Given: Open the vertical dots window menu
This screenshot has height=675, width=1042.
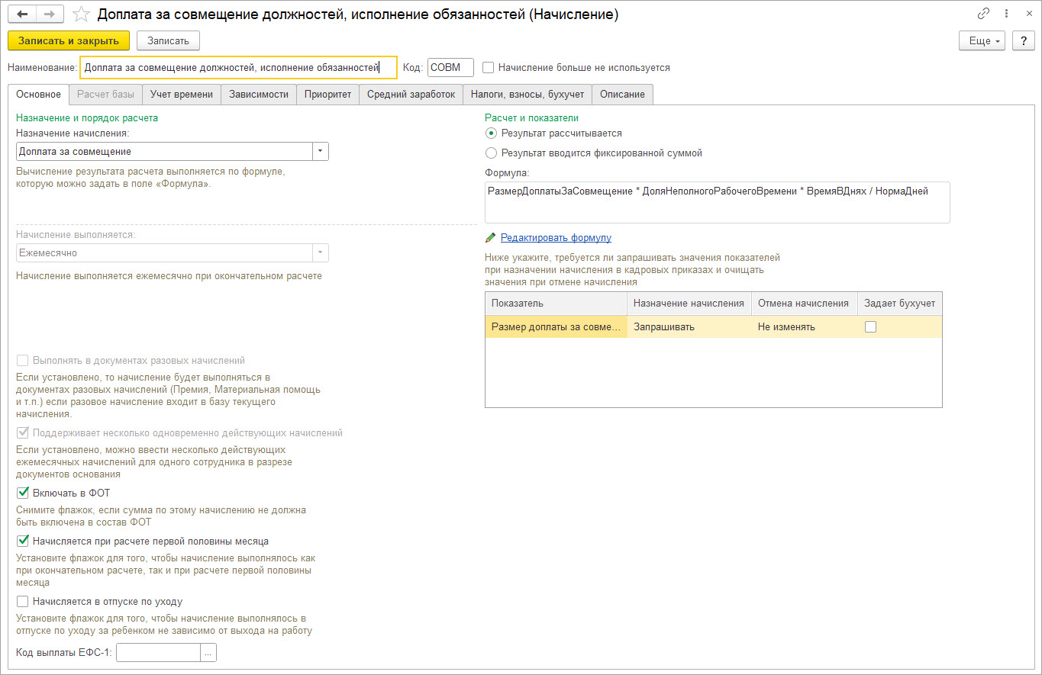Looking at the screenshot, I should (1007, 14).
